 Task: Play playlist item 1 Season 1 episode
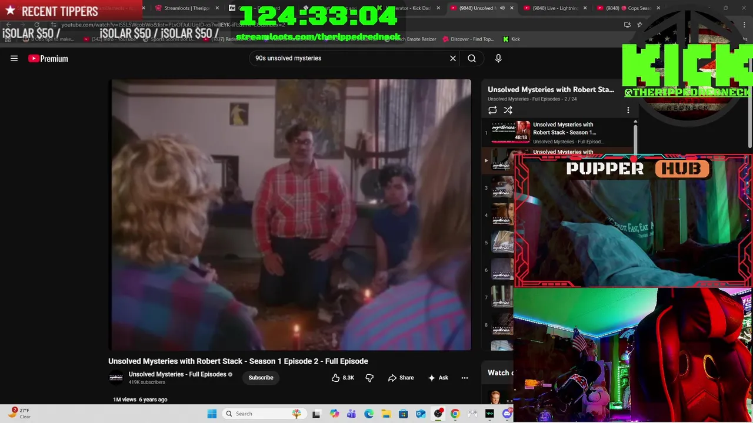558,133
